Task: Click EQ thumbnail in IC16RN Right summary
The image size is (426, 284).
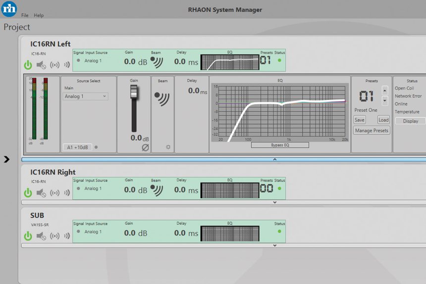Action: (x=230, y=190)
